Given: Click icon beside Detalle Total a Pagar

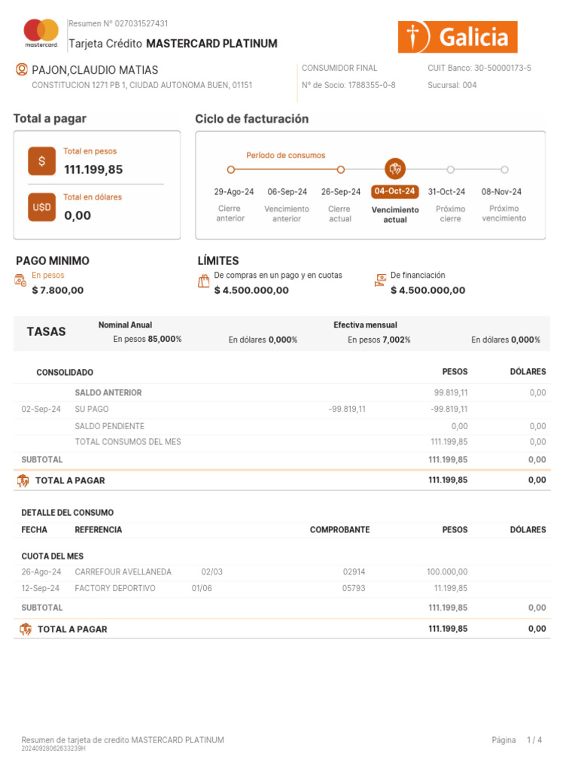Looking at the screenshot, I should pyautogui.click(x=25, y=629).
